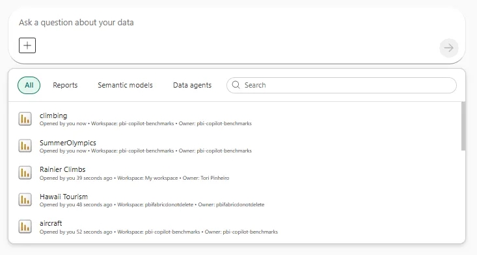The width and height of the screenshot is (477, 255).
Task: Switch to the Reports filter
Action: pyautogui.click(x=65, y=85)
